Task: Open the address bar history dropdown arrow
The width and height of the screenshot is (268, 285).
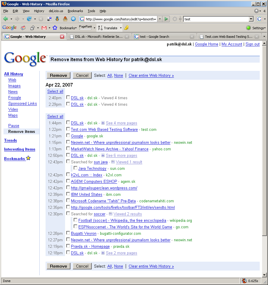Action: pos(160,19)
